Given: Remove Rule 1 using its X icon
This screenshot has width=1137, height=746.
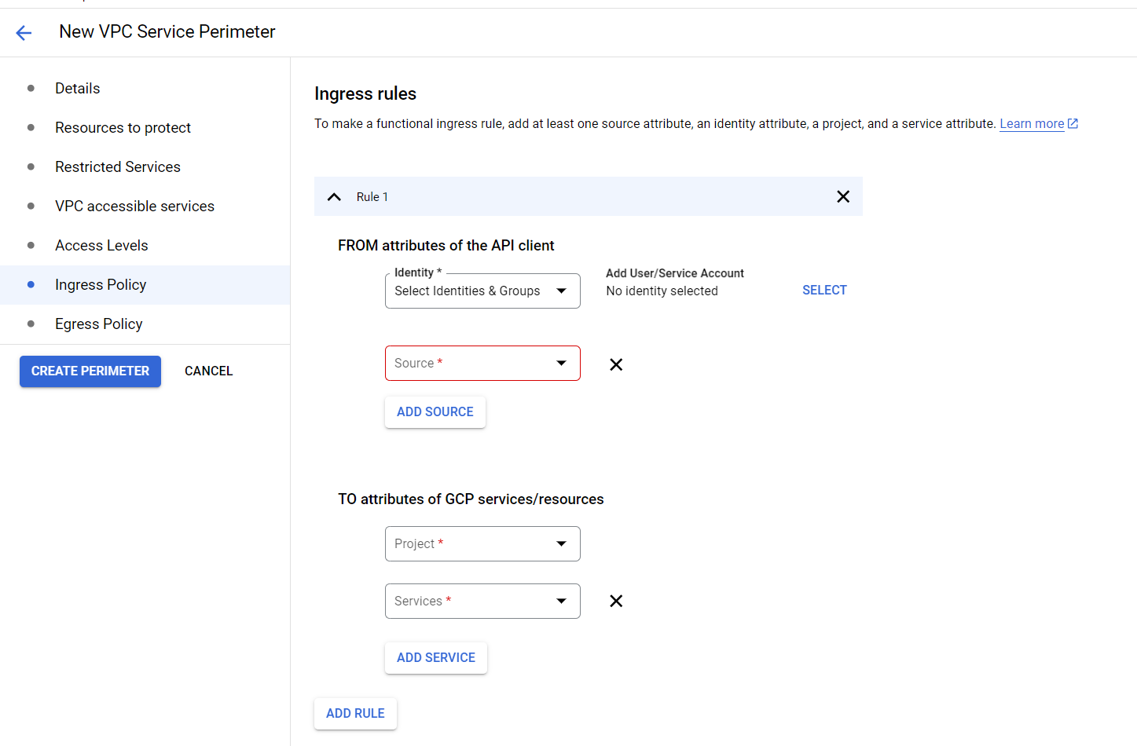Looking at the screenshot, I should (x=843, y=196).
